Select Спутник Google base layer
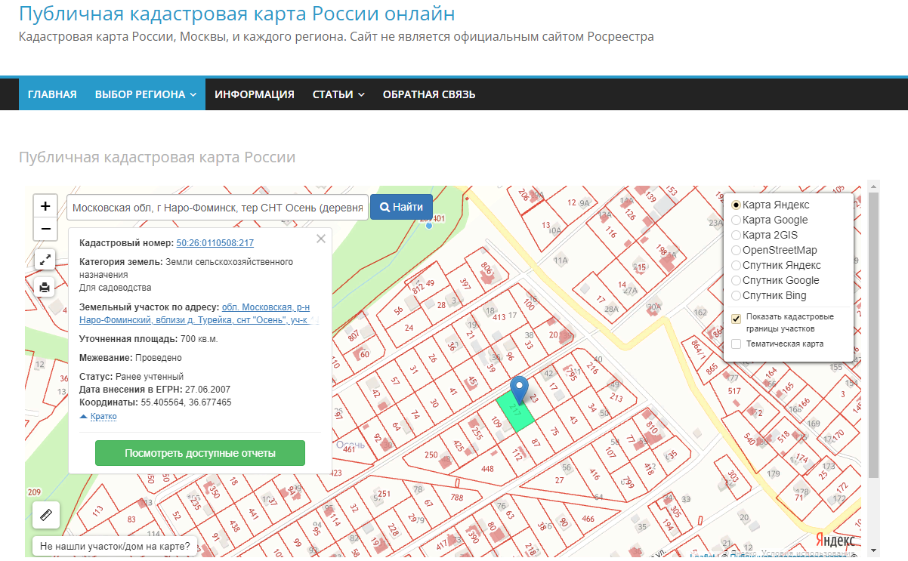 coord(736,280)
